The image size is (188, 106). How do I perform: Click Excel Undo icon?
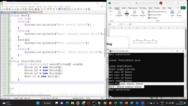tap(110, 11)
